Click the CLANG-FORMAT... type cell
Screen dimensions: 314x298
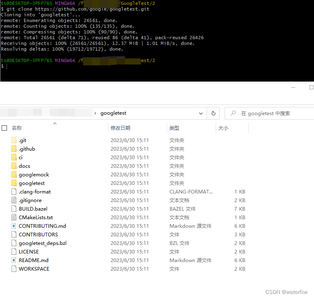[191, 191]
